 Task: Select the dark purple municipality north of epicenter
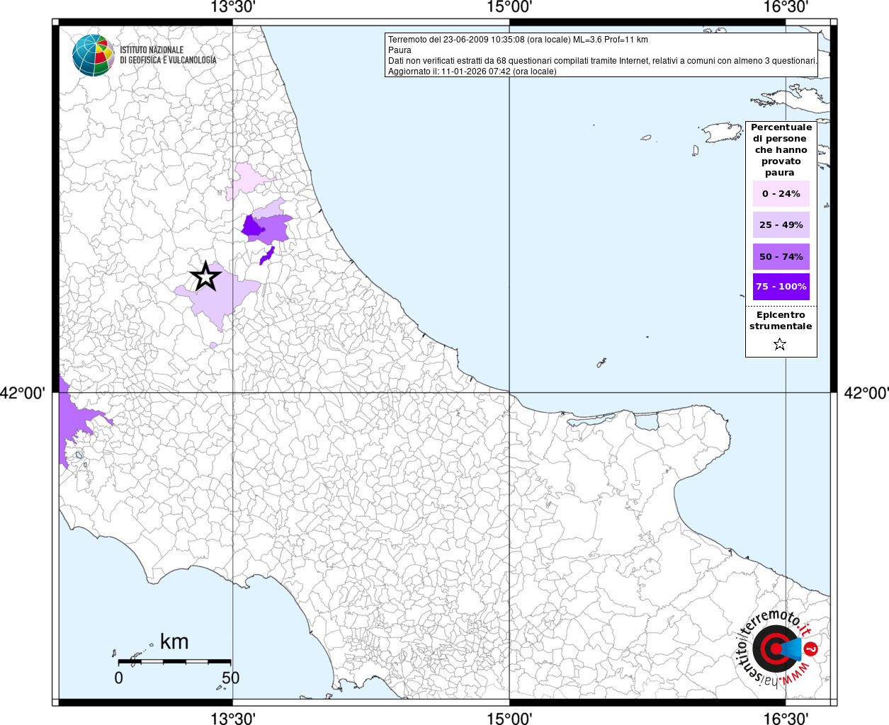[251, 227]
